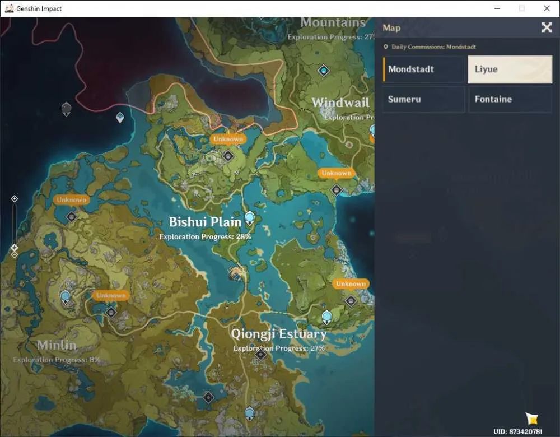
Task: Click teleport waypoint beside the dark grey pin
Action: [x=120, y=117]
